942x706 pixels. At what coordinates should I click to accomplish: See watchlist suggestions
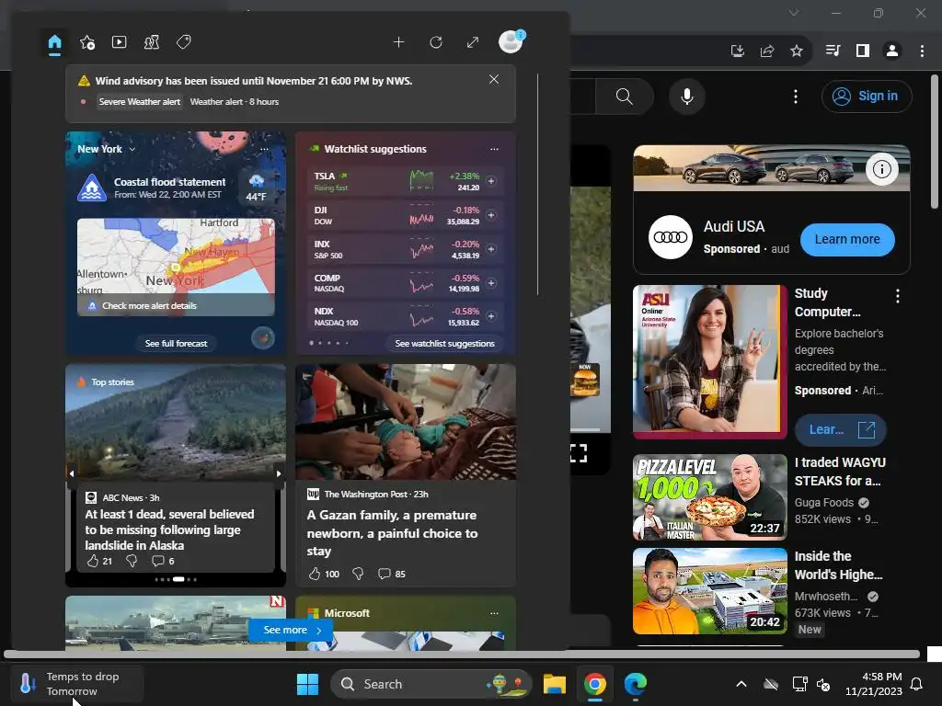(x=444, y=344)
